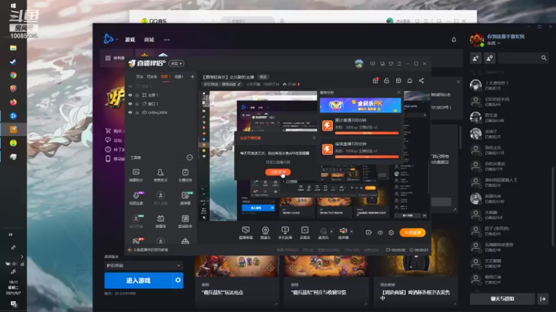Viewport: 556px width, 312px height.
Task: Open the Battle.net all-games grid icon
Action: [x=108, y=58]
